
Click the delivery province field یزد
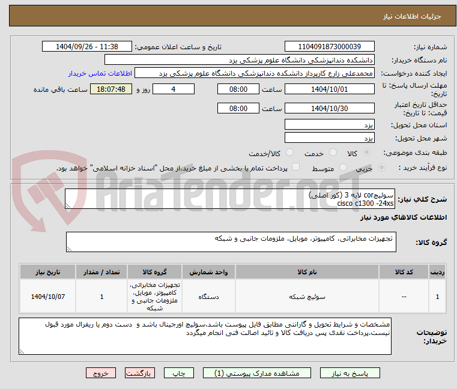click(x=330, y=125)
